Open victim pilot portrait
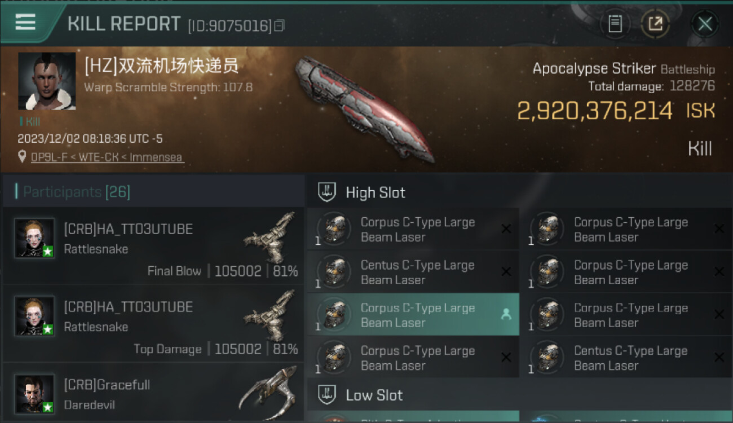733x423 pixels. click(x=47, y=81)
